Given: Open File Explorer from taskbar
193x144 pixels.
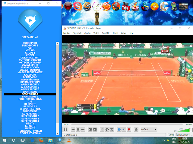Looking at the screenshot, I should pos(50,140).
